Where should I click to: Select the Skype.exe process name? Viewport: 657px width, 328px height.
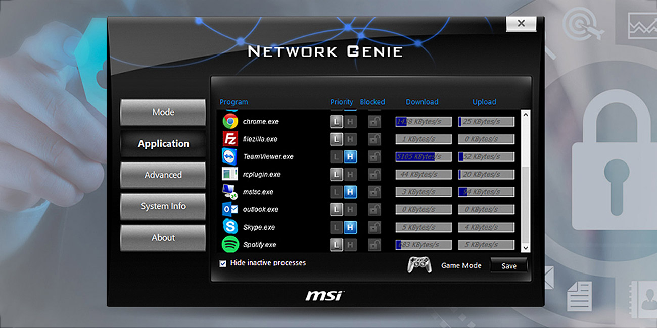(259, 228)
